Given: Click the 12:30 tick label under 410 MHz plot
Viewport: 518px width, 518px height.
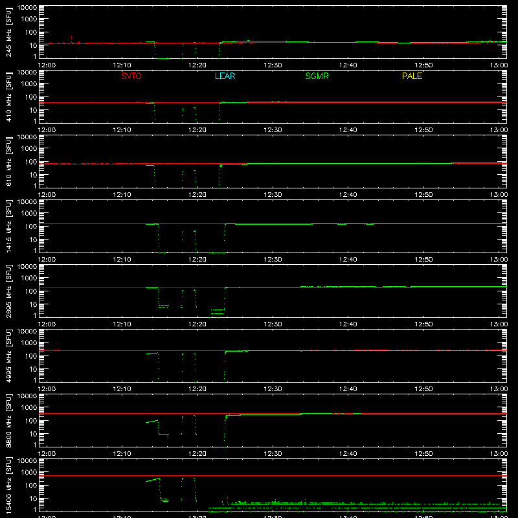Looking at the screenshot, I should (x=273, y=130).
